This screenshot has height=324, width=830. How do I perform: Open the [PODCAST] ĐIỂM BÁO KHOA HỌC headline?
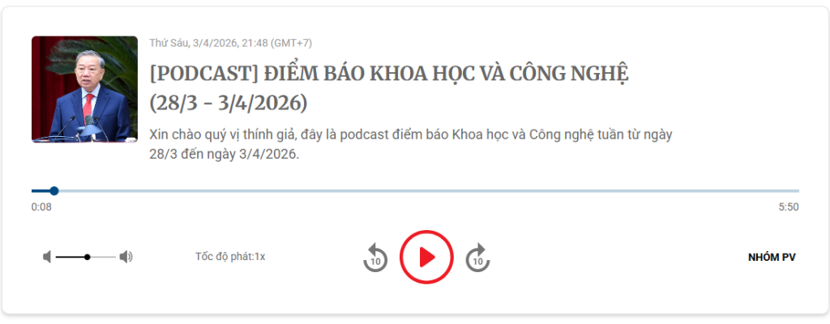(x=389, y=75)
